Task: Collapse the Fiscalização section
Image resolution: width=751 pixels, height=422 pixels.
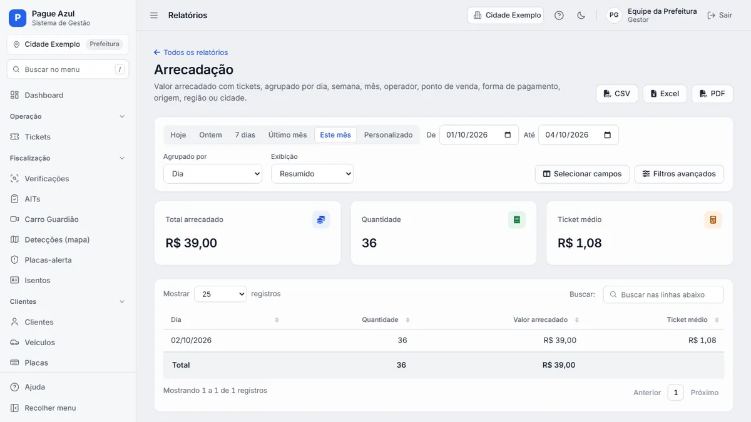Action: click(x=68, y=158)
